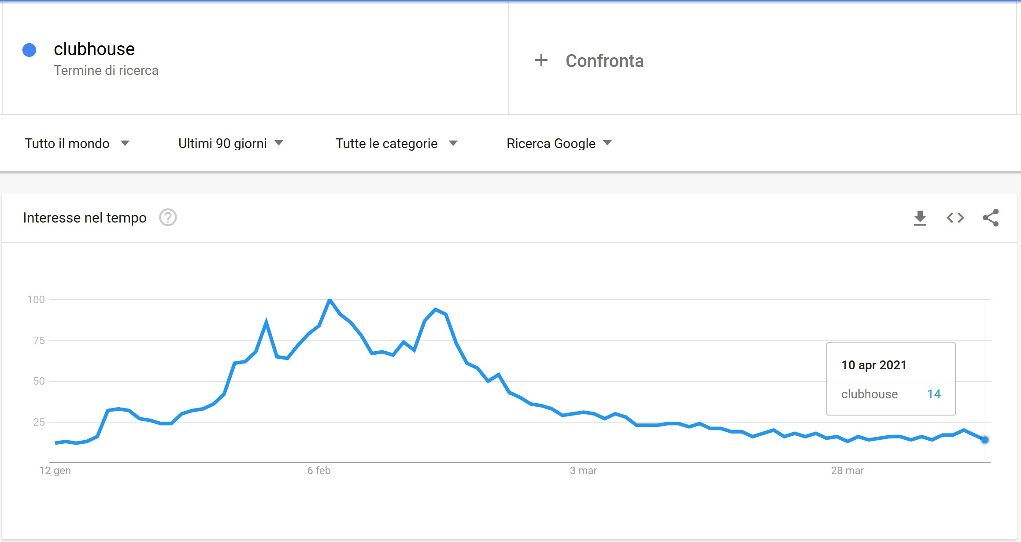Open the Ultimi 90 giorni time range dropdown

tap(231, 143)
